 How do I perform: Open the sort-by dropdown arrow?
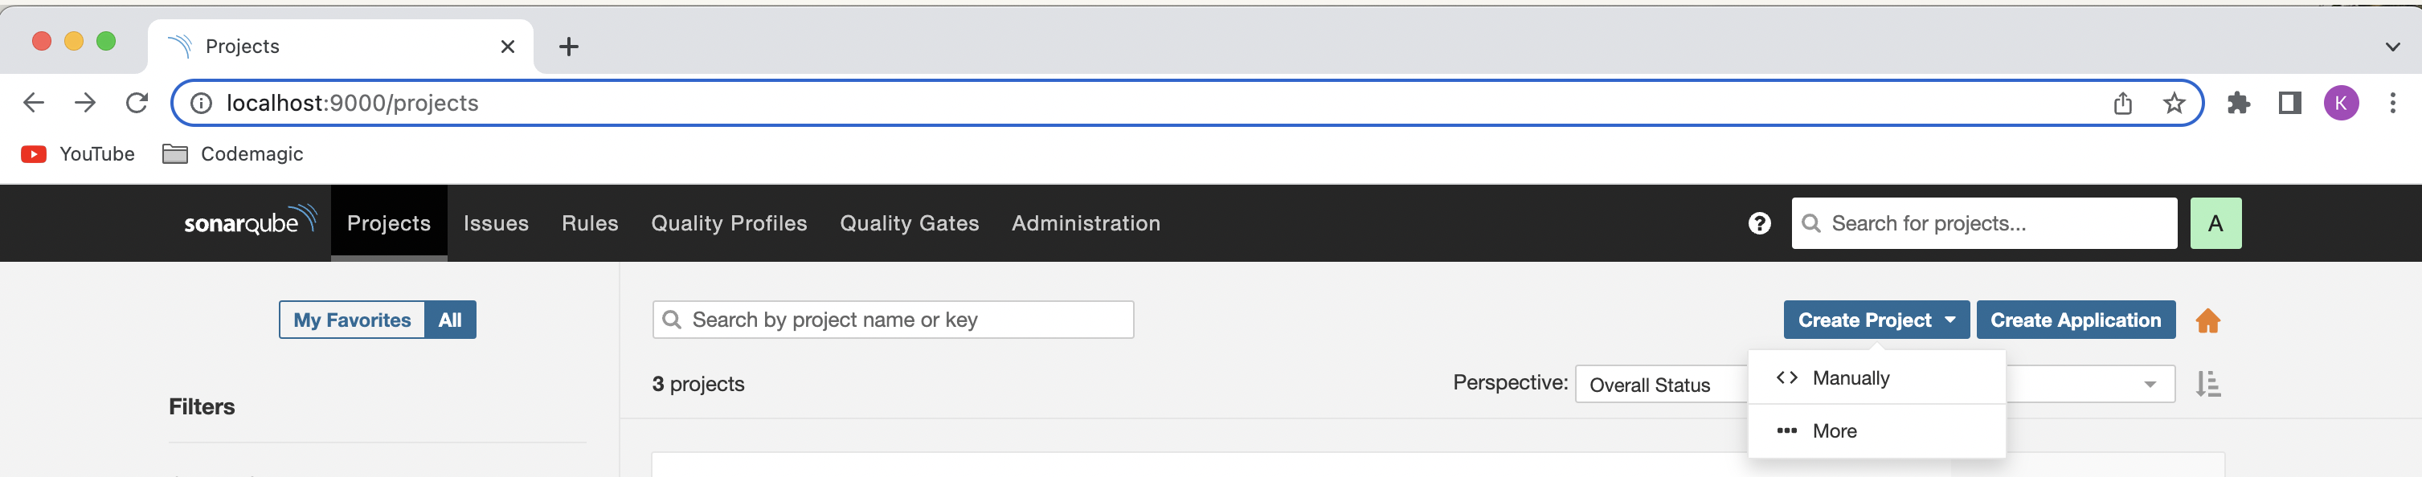[x=2150, y=384]
